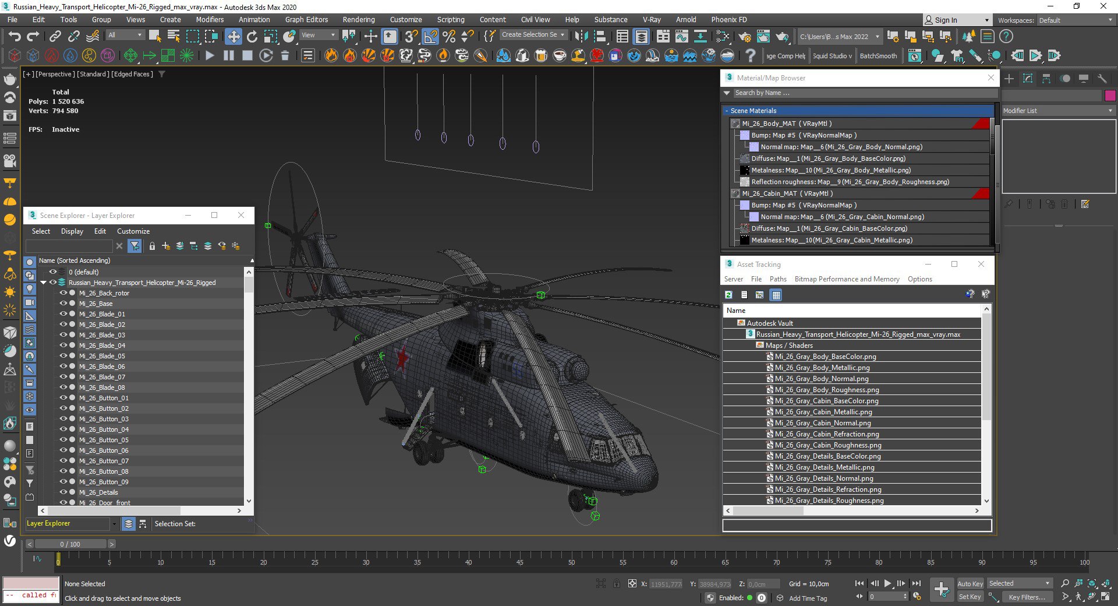Viewport: 1118px width, 606px height.
Task: Select Mi_26_Gray_Body_BaseColor.png in Asset Tracking
Action: point(825,357)
